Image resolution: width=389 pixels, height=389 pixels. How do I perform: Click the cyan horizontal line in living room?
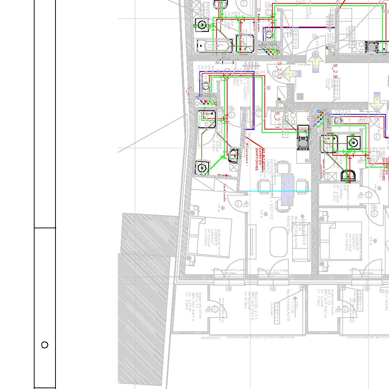pos(279,191)
